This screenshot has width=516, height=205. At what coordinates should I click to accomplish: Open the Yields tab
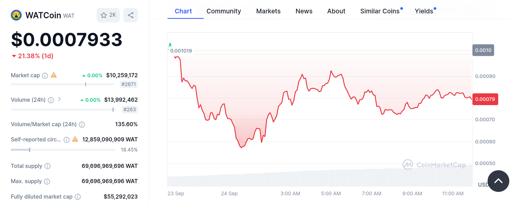[x=424, y=11]
